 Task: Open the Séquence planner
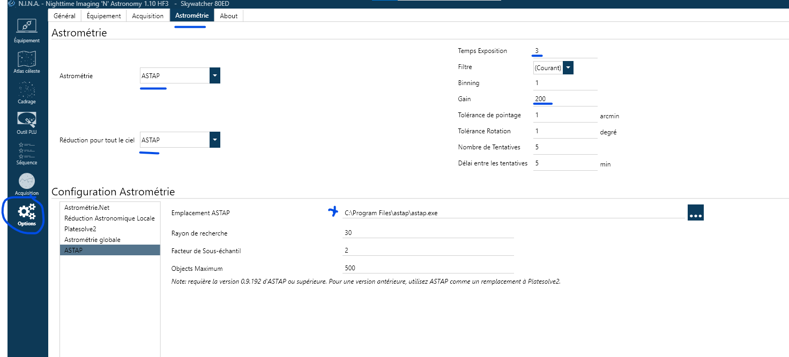27,153
